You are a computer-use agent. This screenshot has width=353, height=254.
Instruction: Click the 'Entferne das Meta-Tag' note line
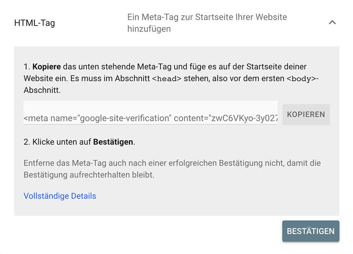pyautogui.click(x=172, y=163)
